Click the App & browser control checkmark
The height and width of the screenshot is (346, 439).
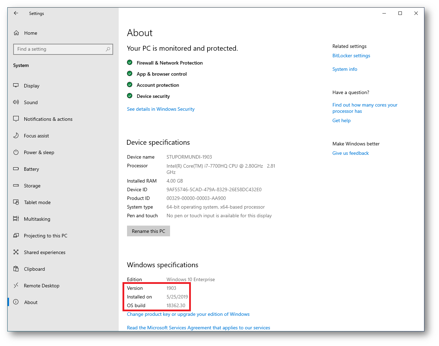(130, 74)
